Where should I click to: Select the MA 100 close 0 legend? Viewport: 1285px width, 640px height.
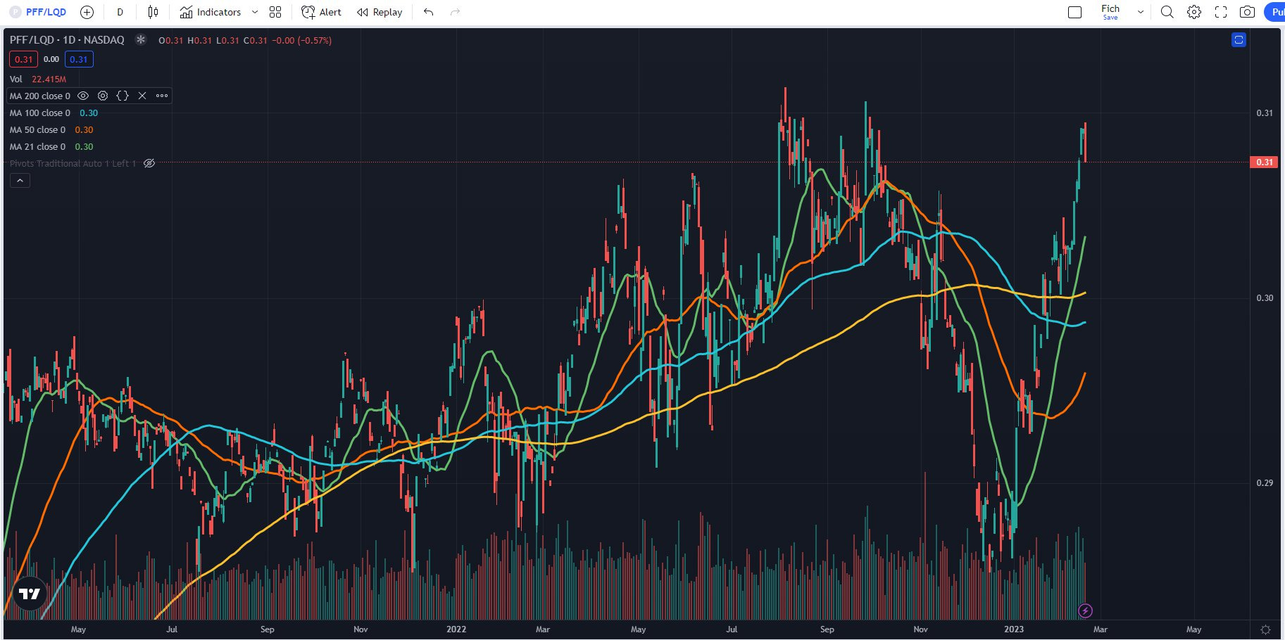(40, 113)
